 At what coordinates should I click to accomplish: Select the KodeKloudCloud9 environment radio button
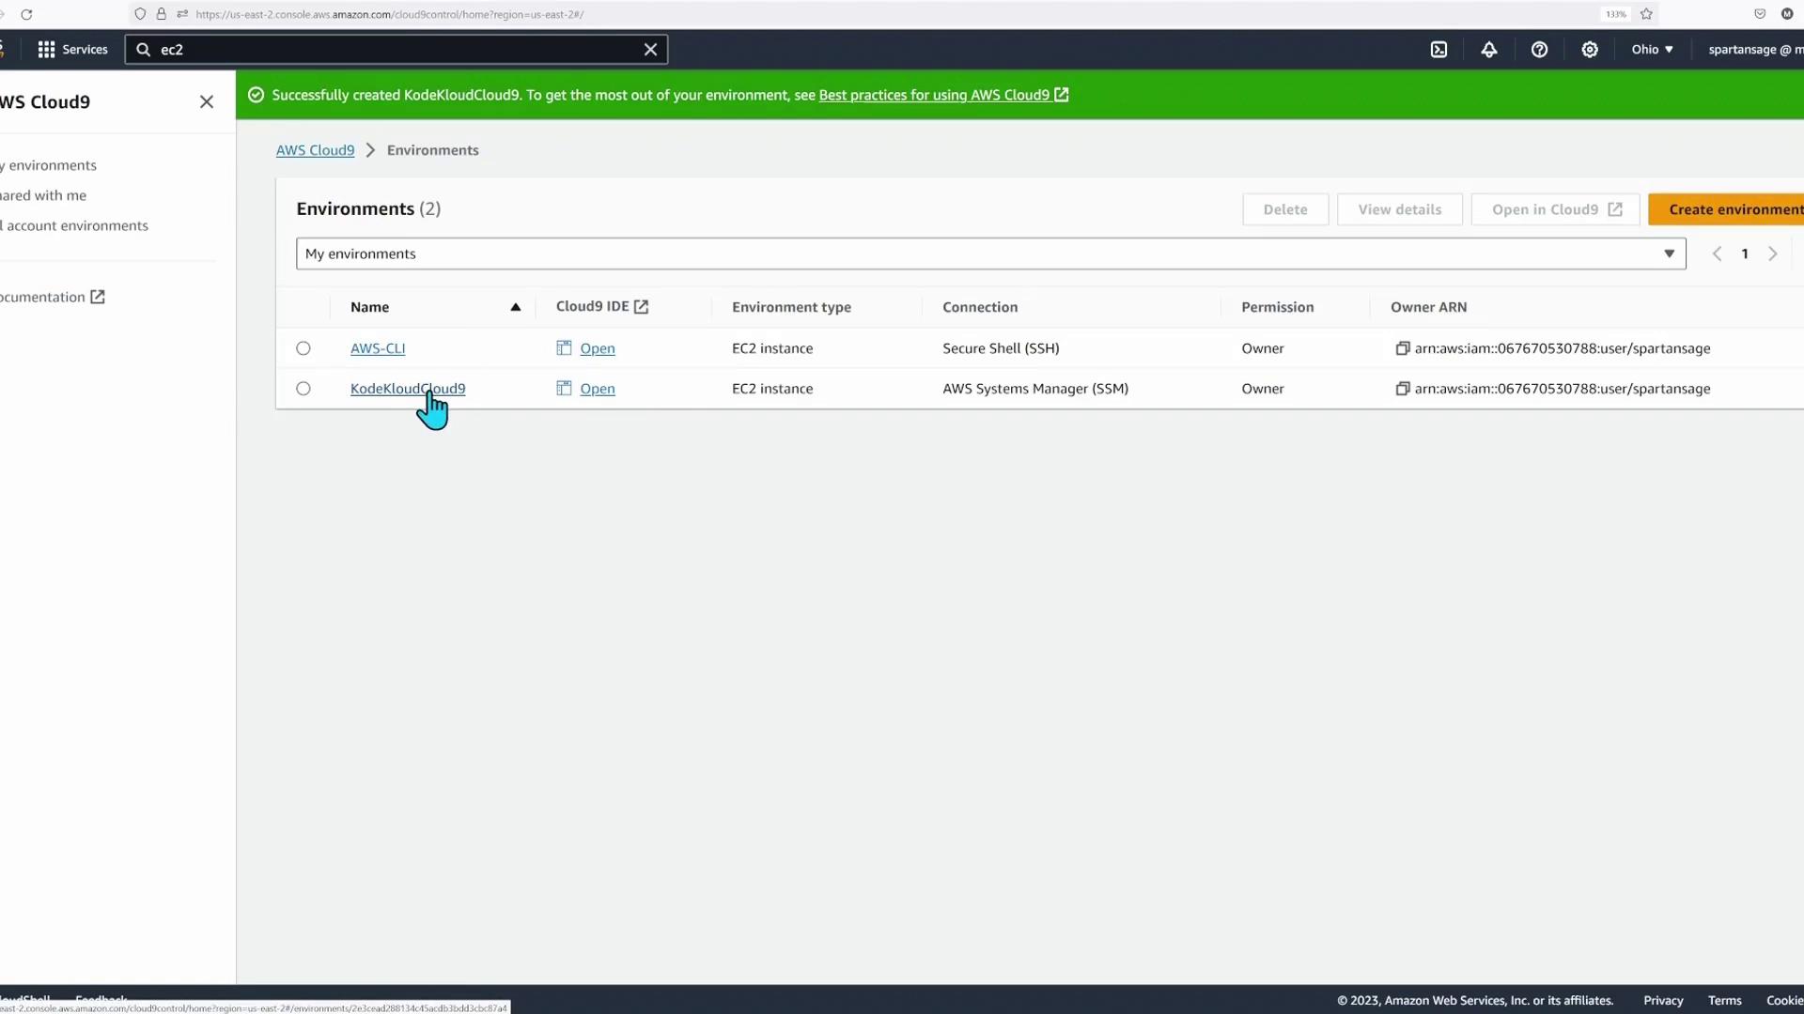[x=303, y=389]
